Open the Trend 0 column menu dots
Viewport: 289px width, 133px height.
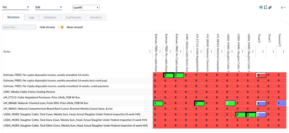point(263,51)
